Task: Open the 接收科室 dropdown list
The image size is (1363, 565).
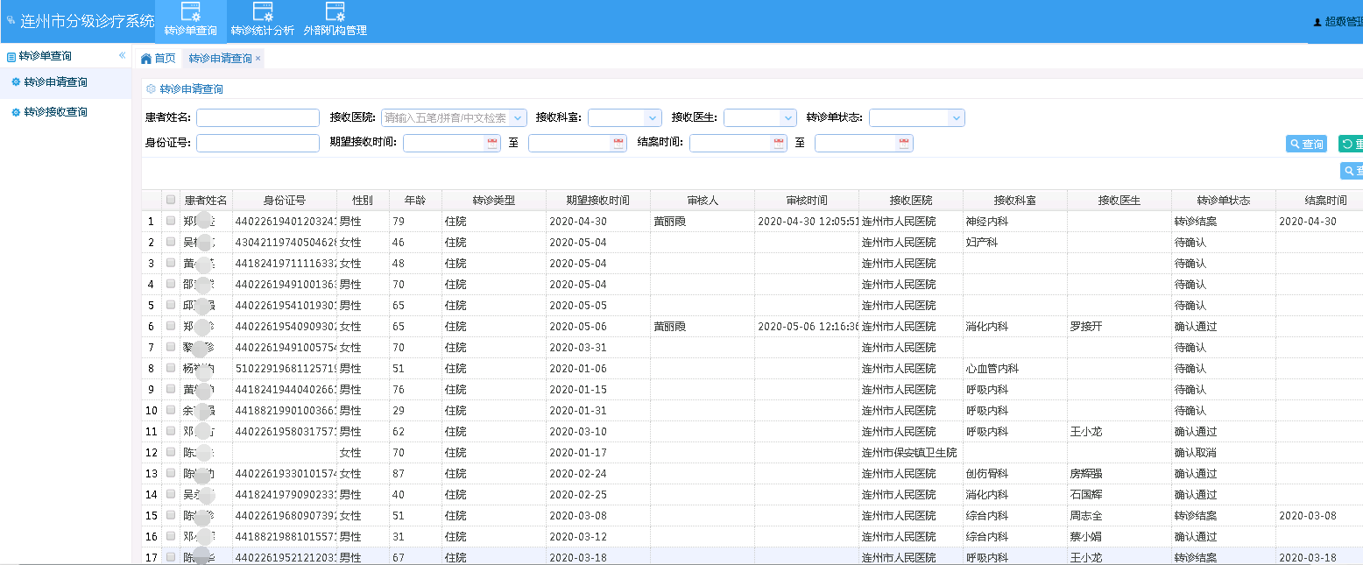Action: coord(652,118)
